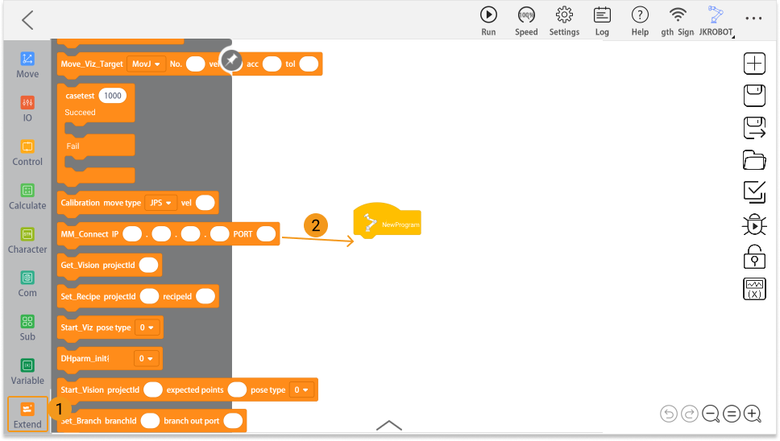Click Start_Vision projectId field
Screen dimensions: 780x441
(153, 389)
